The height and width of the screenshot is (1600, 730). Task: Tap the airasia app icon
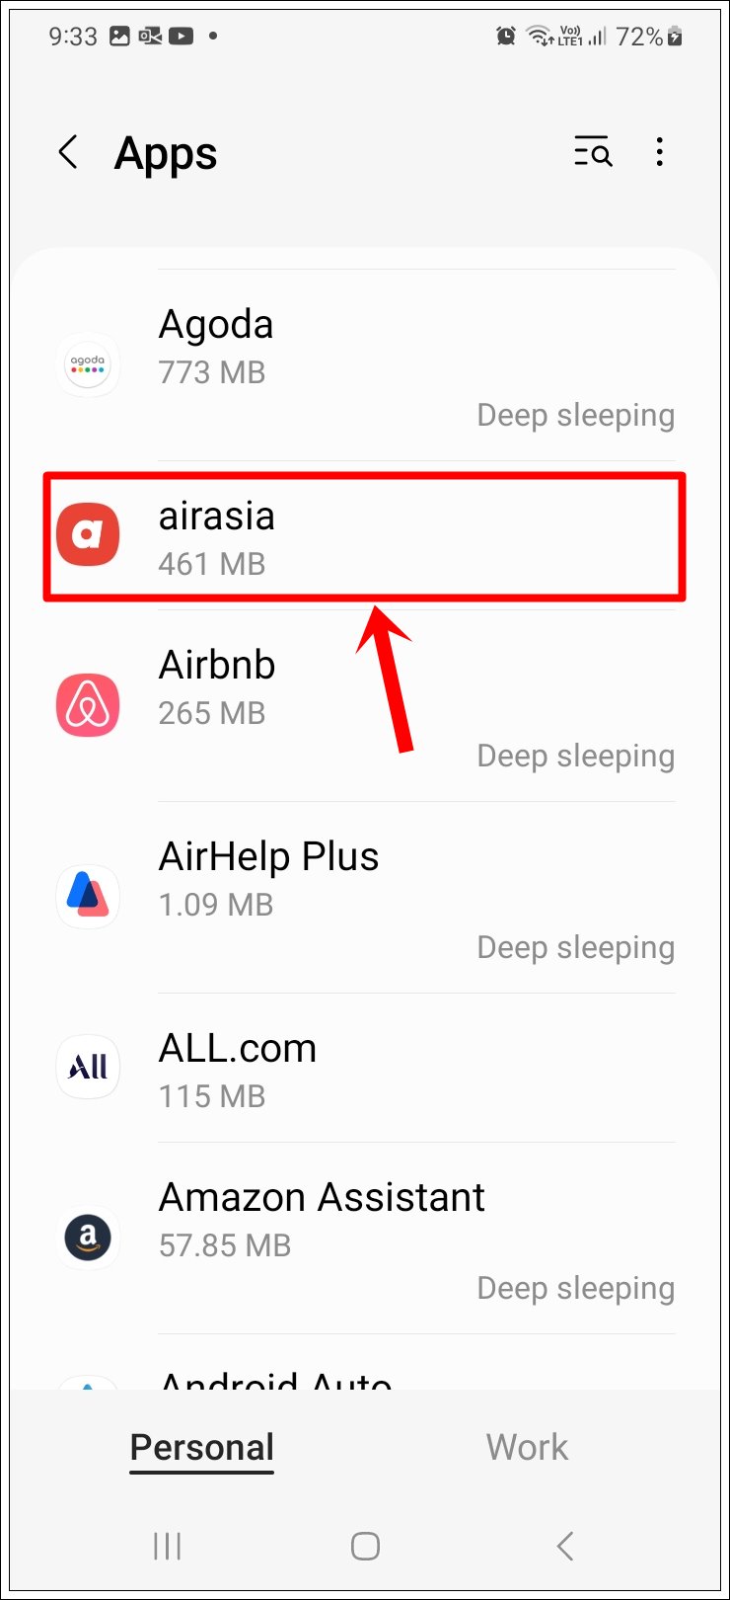[x=88, y=534]
